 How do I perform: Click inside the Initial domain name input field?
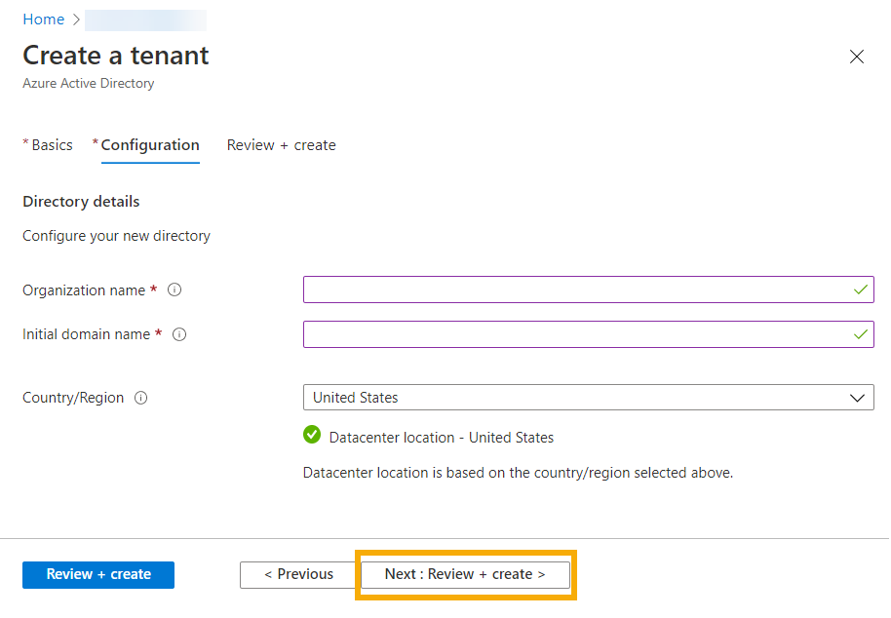point(575,334)
